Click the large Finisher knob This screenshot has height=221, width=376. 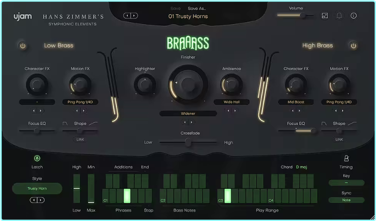click(188, 84)
